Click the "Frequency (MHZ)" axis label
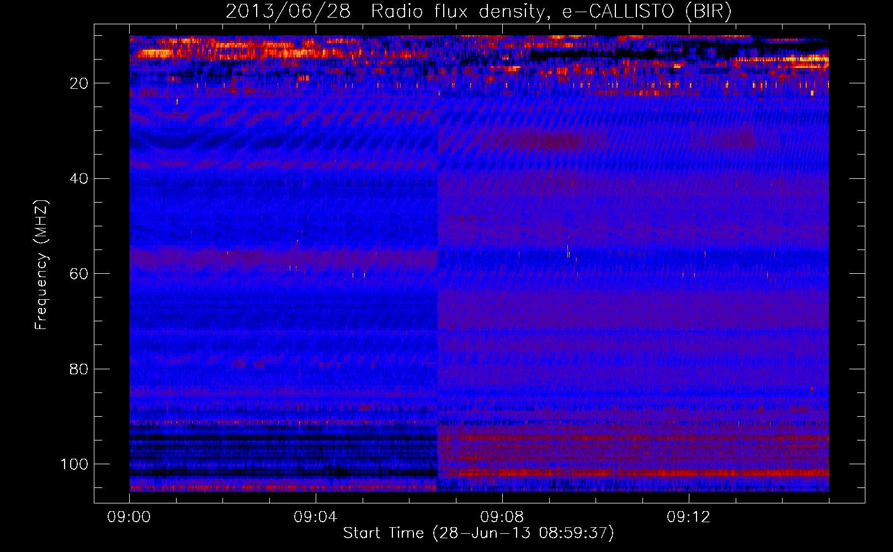Screen dimensions: 893x552 (x=42, y=264)
